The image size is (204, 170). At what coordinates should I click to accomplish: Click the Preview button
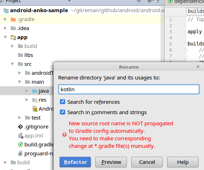coord(111,162)
